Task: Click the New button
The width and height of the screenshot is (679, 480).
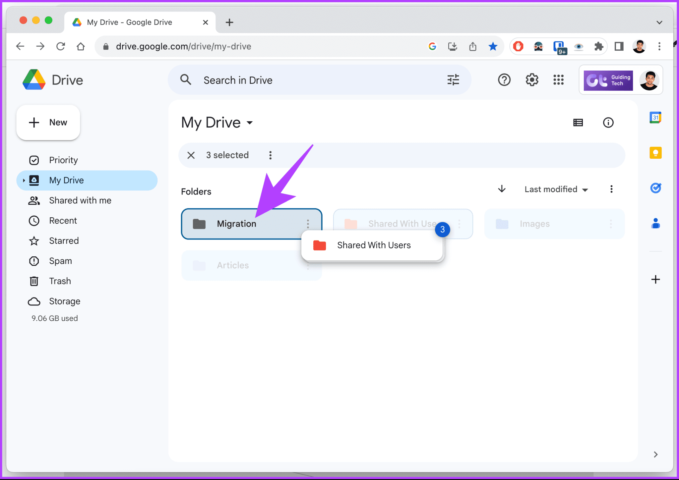Action: click(48, 122)
